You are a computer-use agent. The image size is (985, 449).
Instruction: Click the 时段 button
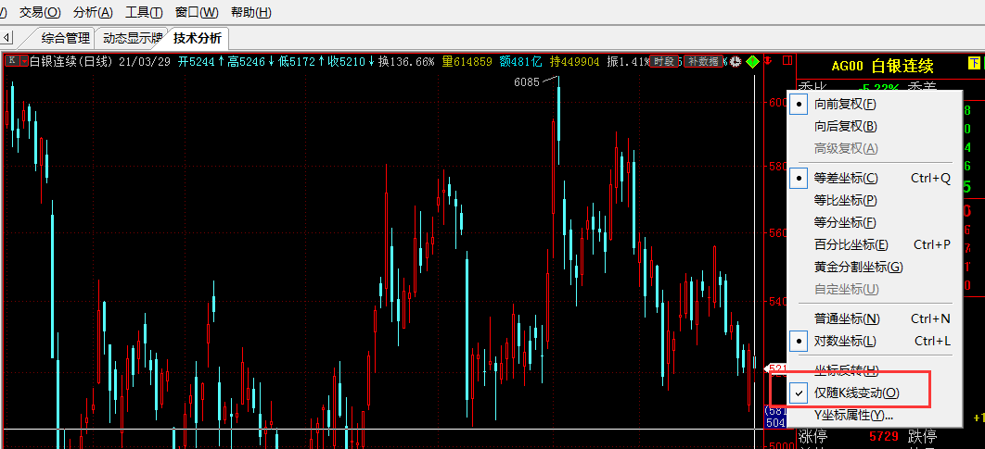point(663,61)
